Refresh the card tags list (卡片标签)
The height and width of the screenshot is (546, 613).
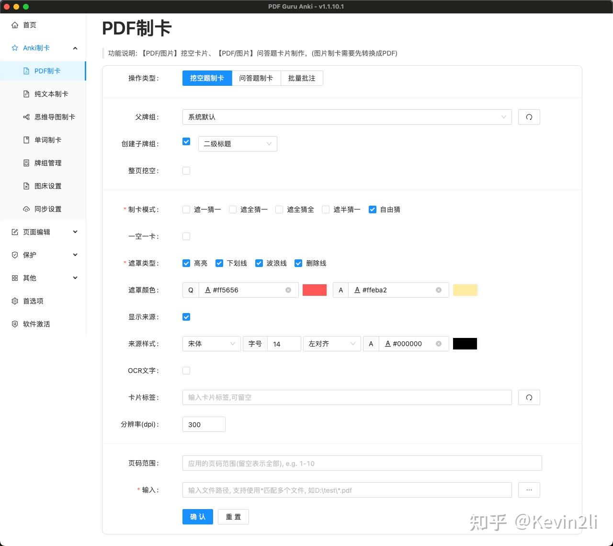529,397
